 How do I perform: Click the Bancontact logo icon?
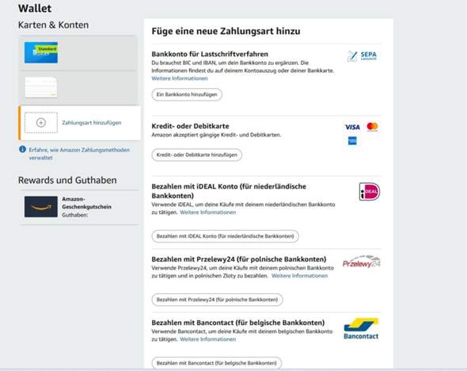tap(361, 329)
